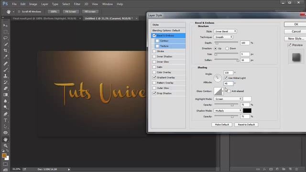
Task: Select the Eyedropper tool
Action: pyautogui.click(x=5, y=57)
